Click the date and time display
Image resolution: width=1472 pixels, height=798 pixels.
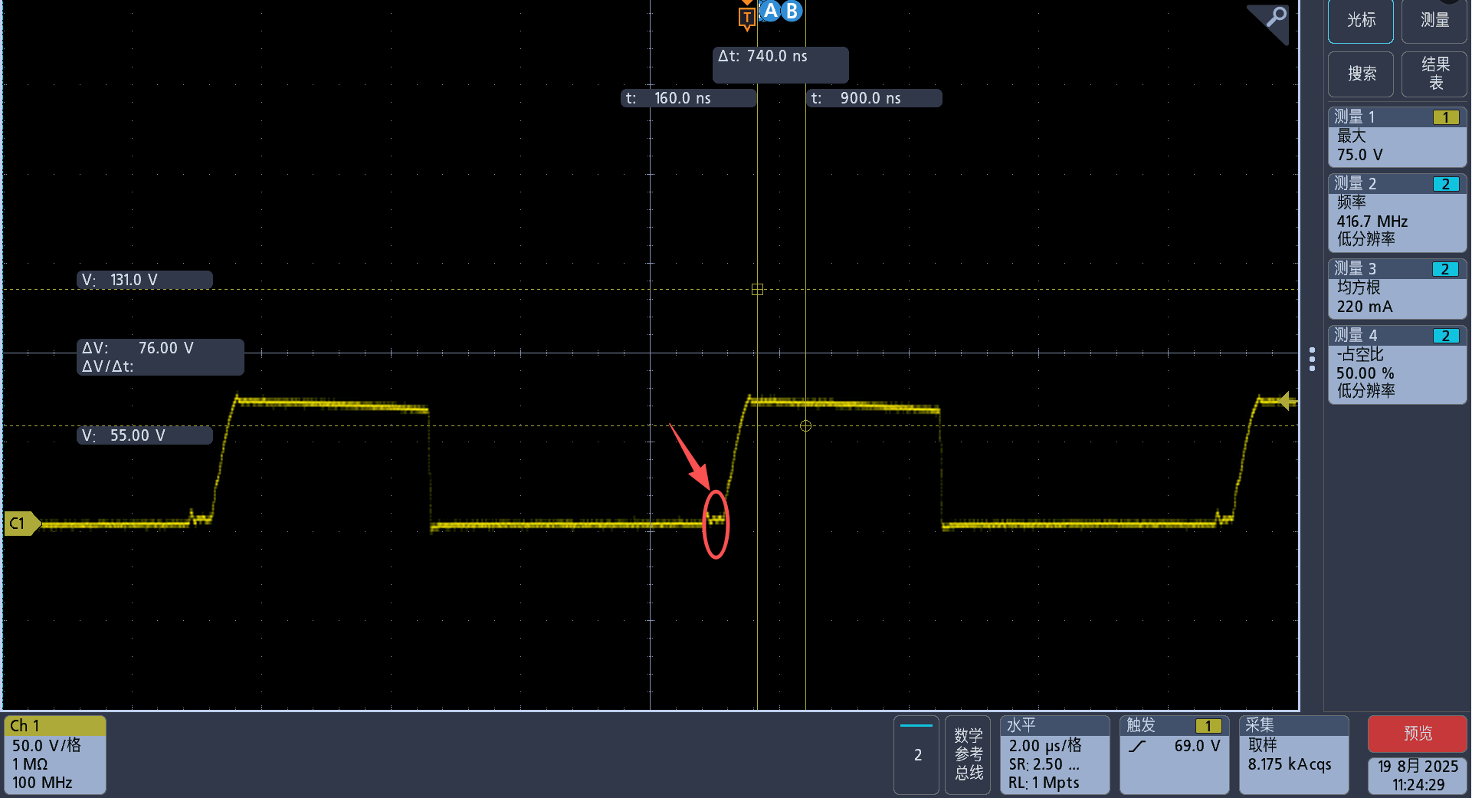coord(1418,776)
